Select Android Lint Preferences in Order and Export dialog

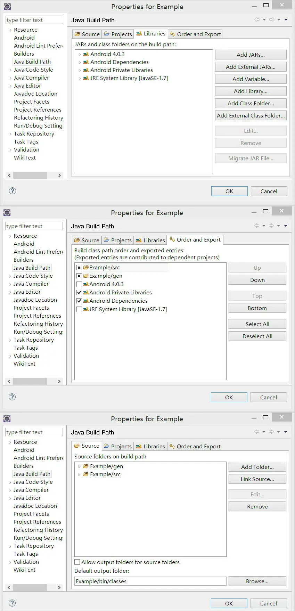coord(38,252)
